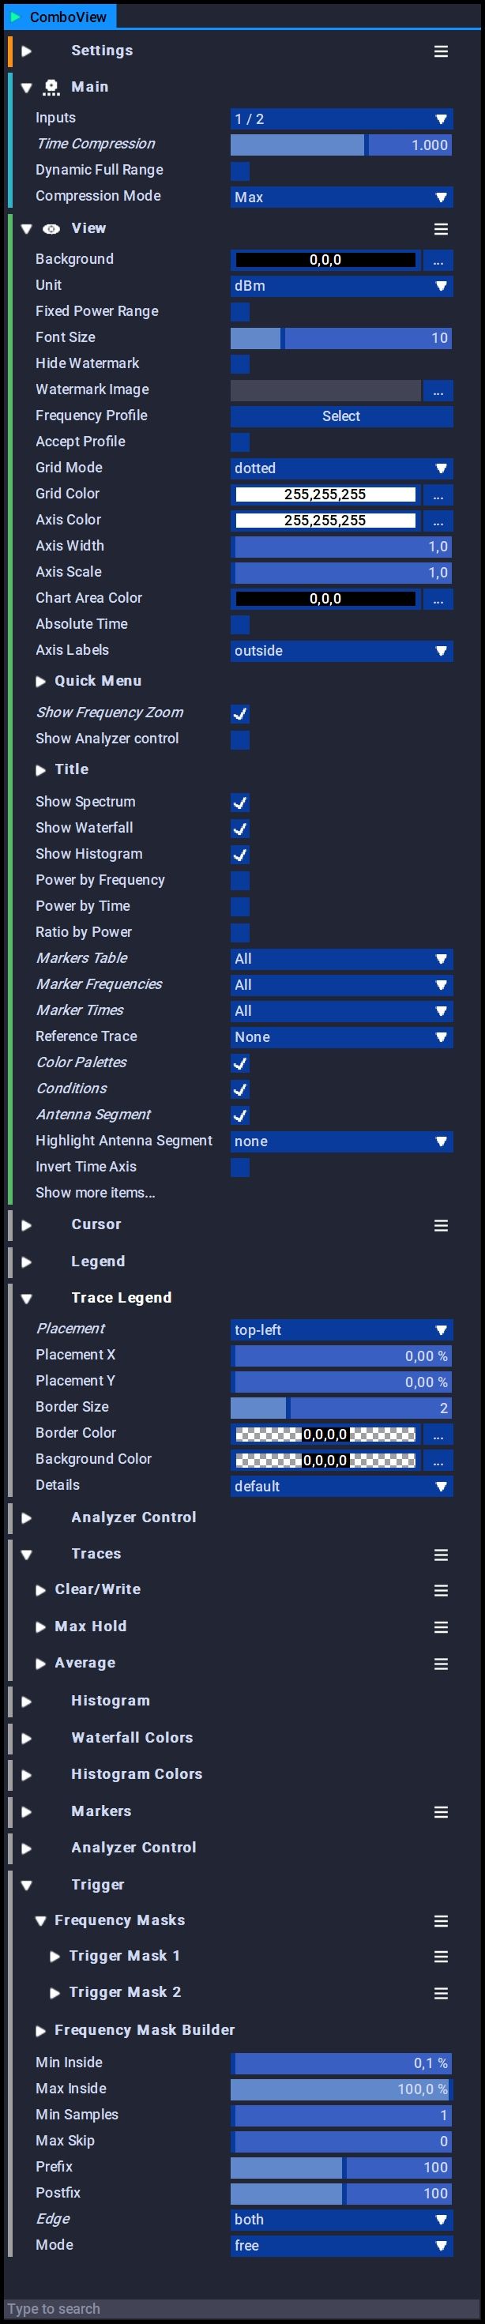485x2324 pixels.
Task: Open the Compression Mode dropdown
Action: [x=342, y=197]
